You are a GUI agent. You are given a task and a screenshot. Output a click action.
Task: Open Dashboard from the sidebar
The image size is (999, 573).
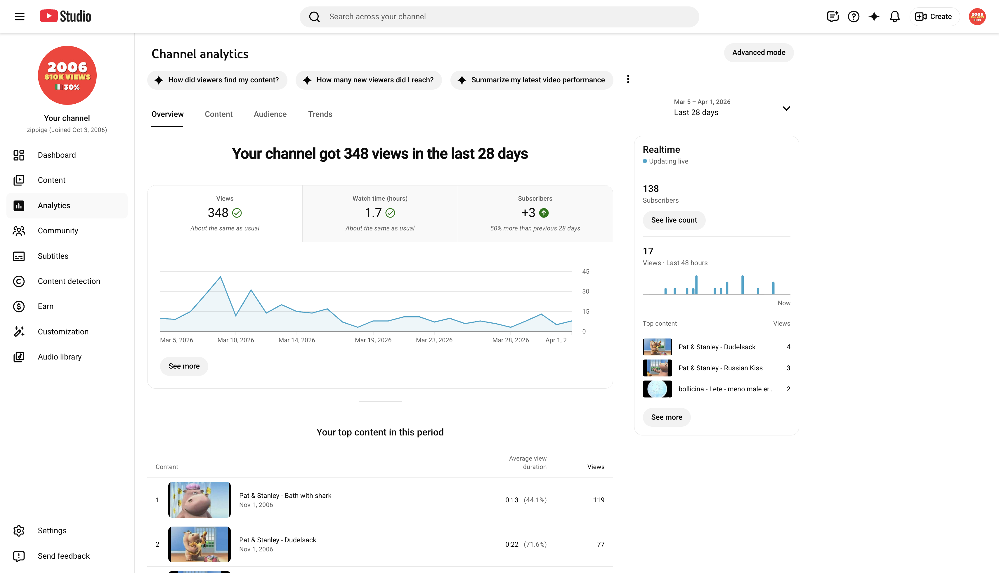pos(67,155)
